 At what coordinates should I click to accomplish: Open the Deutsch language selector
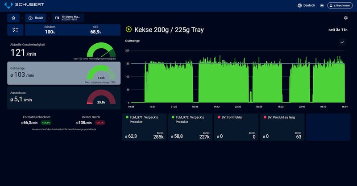coord(307,5)
